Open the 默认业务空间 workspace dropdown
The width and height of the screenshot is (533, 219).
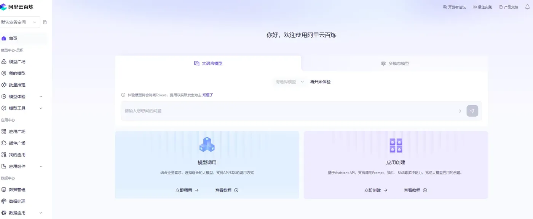[20, 22]
